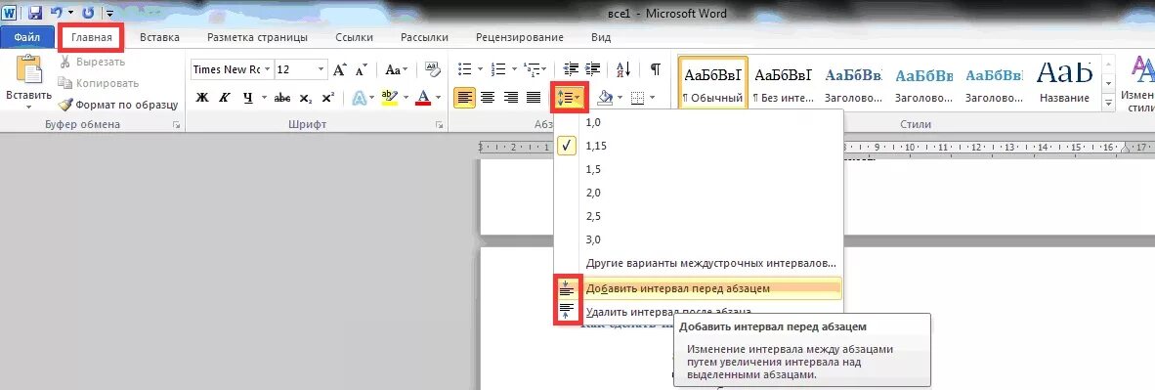1155x390 pixels.
Task: Expand the Вставить dropdown arrow below the Paste icon
Action: pos(28,107)
